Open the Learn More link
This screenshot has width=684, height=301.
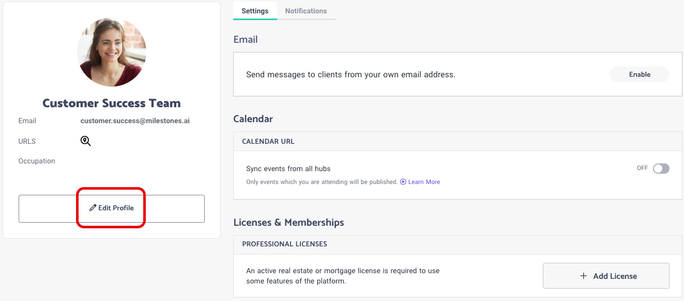pos(424,182)
